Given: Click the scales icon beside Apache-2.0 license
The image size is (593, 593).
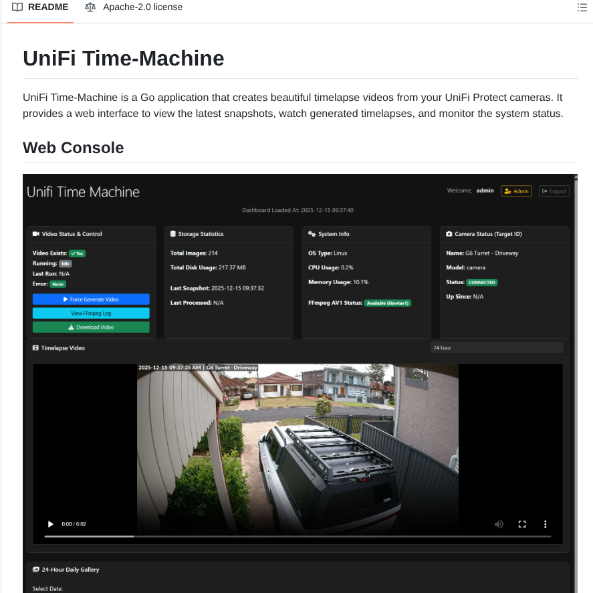Looking at the screenshot, I should 90,7.
